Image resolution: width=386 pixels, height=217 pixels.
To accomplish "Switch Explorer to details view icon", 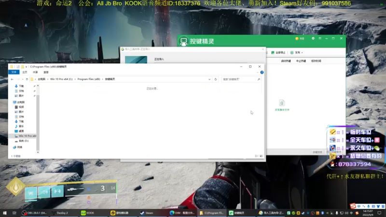I will pos(257,156).
